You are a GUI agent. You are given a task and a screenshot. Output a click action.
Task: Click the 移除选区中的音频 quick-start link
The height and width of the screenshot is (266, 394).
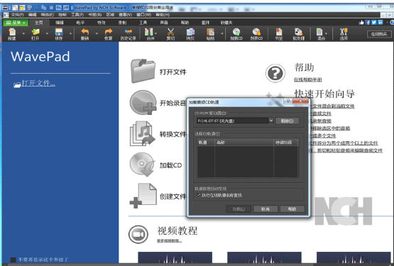(x=330, y=128)
